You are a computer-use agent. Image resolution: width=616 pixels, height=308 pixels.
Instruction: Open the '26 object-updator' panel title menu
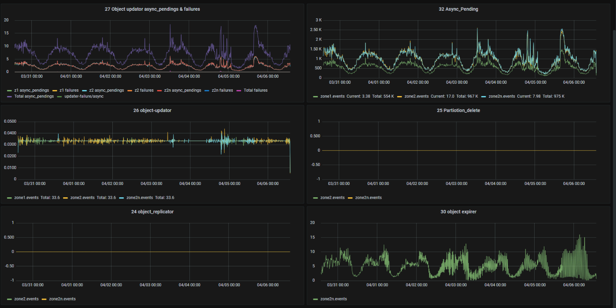coord(152,110)
